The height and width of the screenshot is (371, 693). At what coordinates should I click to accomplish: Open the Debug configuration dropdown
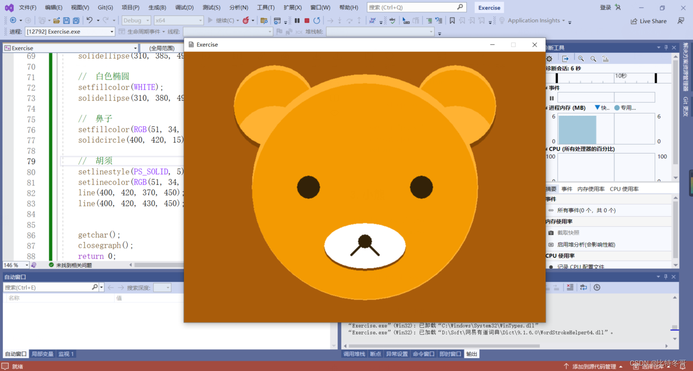click(x=136, y=20)
